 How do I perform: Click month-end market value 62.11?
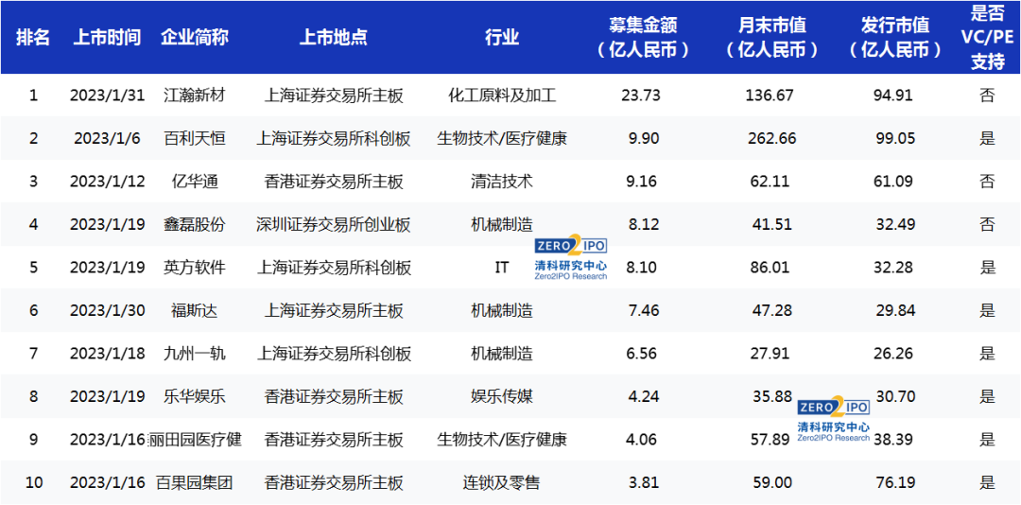(x=772, y=182)
